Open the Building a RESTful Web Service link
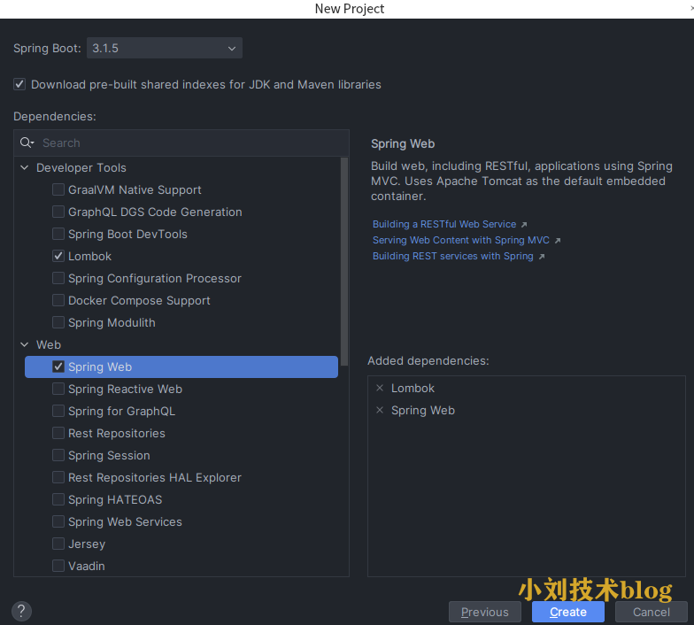Viewport: 694px width, 625px height. (x=443, y=225)
